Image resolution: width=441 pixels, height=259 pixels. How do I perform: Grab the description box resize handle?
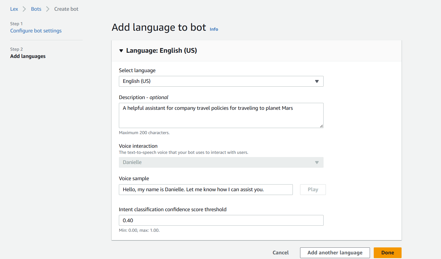pyautogui.click(x=321, y=126)
